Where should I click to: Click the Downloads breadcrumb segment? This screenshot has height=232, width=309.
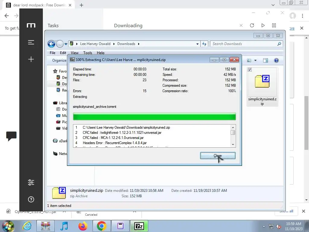pyautogui.click(x=126, y=44)
